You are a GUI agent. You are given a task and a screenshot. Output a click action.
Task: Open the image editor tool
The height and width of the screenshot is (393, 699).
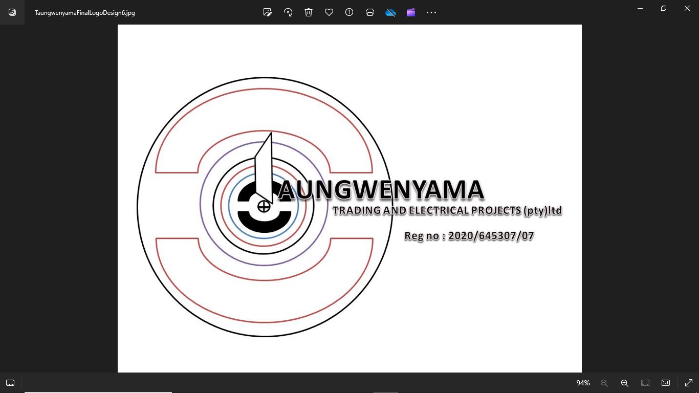[267, 12]
